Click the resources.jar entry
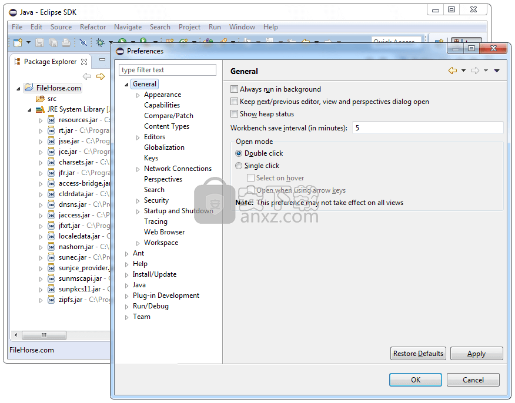Viewport: 515px width, 403px height. (78, 120)
